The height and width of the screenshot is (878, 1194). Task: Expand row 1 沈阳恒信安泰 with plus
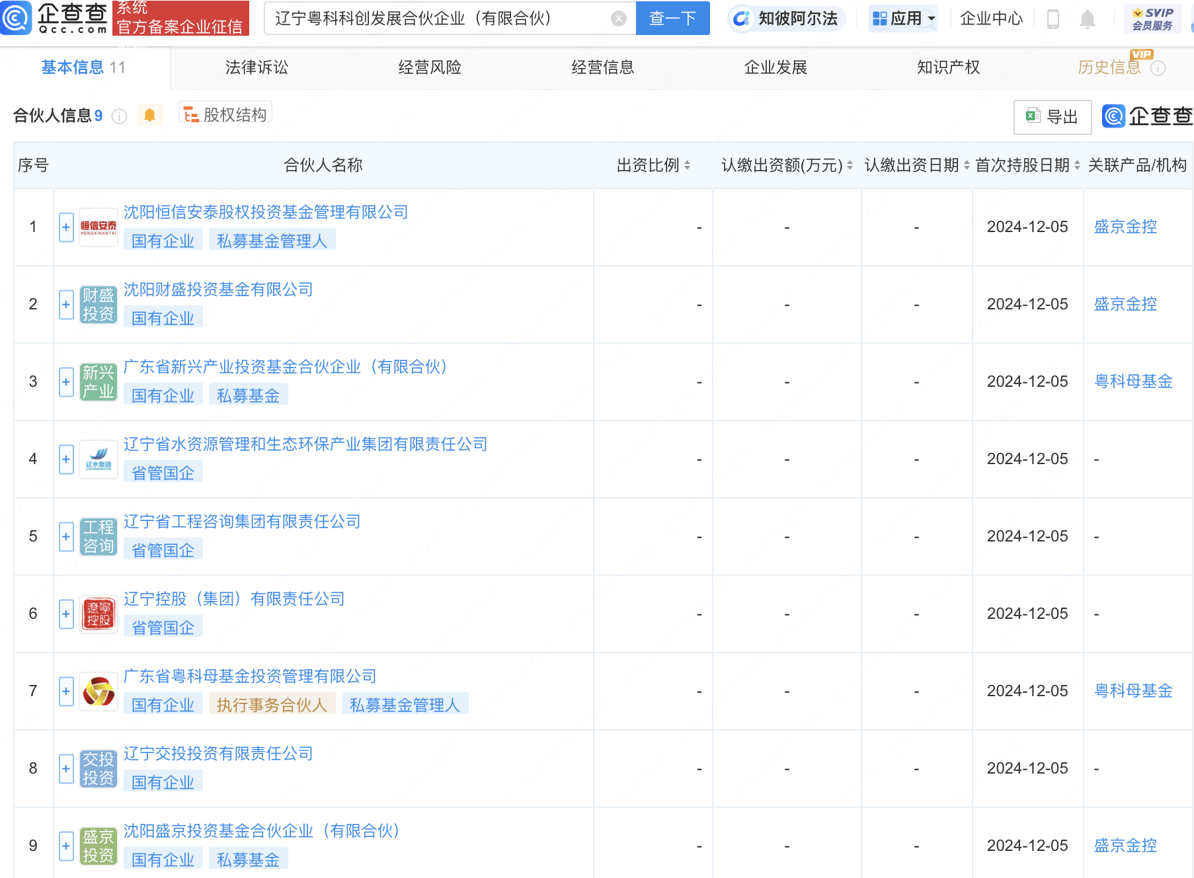point(66,227)
